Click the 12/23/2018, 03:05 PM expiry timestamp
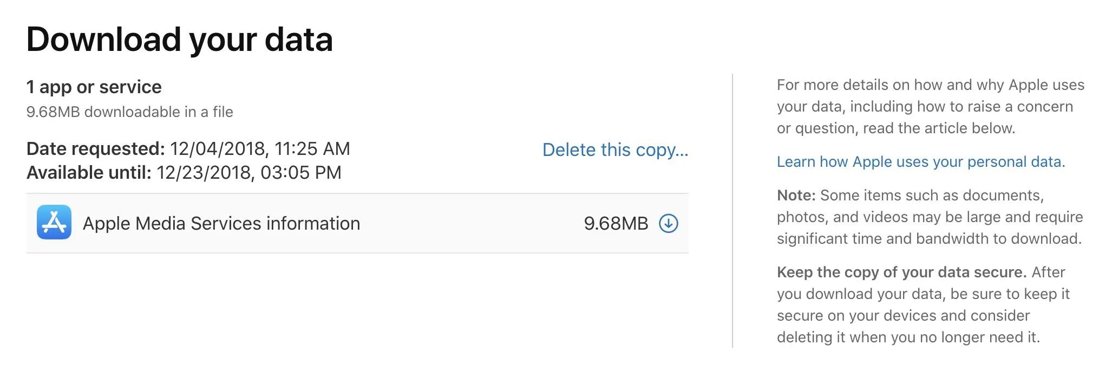This screenshot has height=377, width=1112. 249,173
